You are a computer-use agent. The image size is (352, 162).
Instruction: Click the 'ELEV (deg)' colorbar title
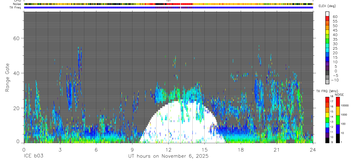[x=327, y=6]
